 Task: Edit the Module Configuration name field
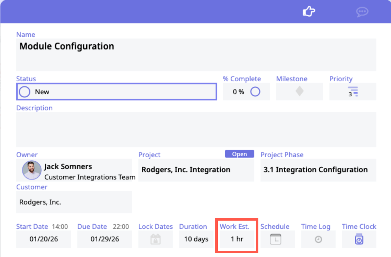[196, 55]
